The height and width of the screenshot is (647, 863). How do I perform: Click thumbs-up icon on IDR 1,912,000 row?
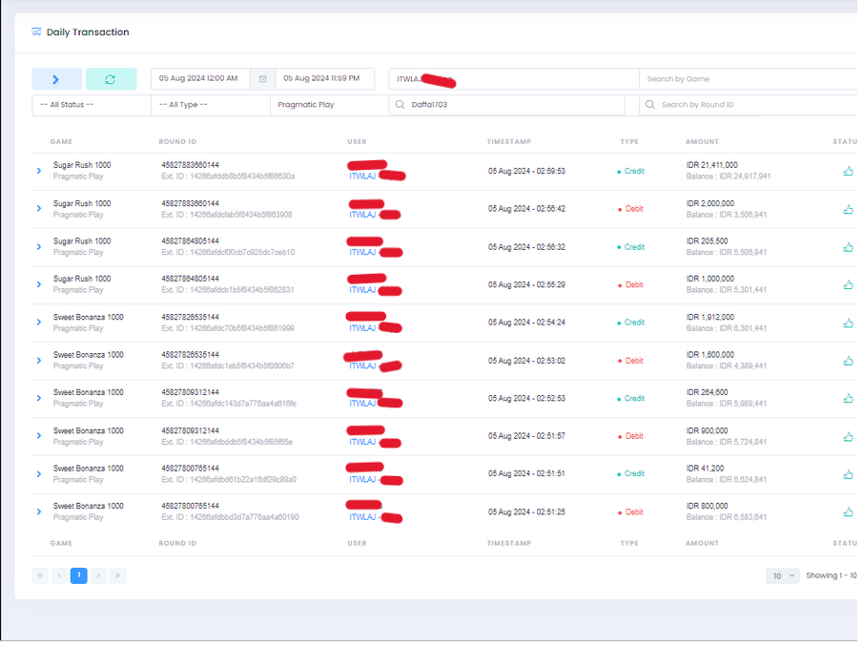pyautogui.click(x=848, y=323)
